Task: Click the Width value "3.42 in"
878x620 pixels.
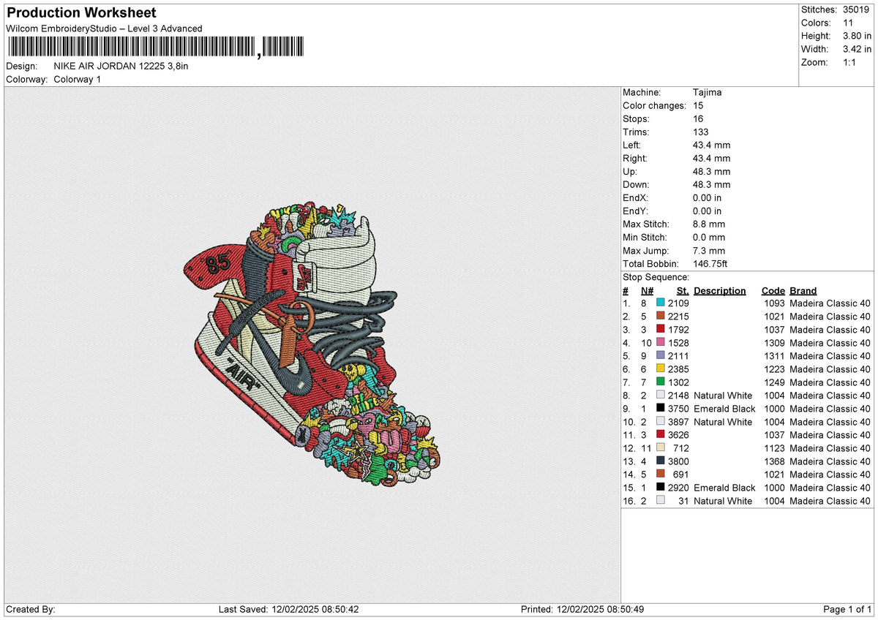Action: coord(857,49)
